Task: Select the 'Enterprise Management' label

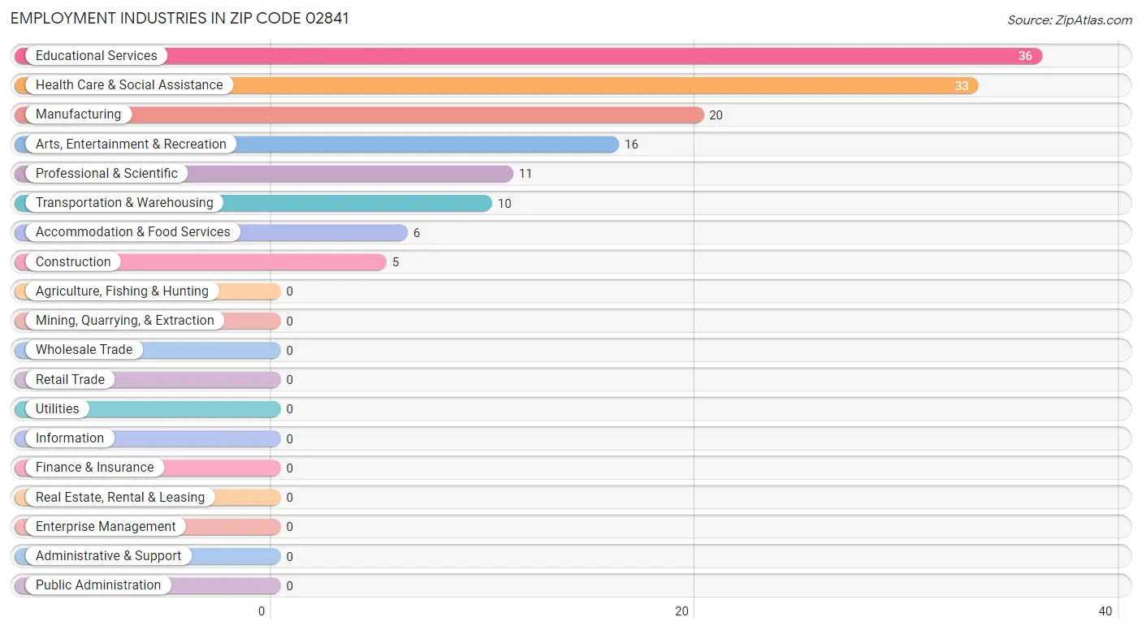Action: pos(106,527)
